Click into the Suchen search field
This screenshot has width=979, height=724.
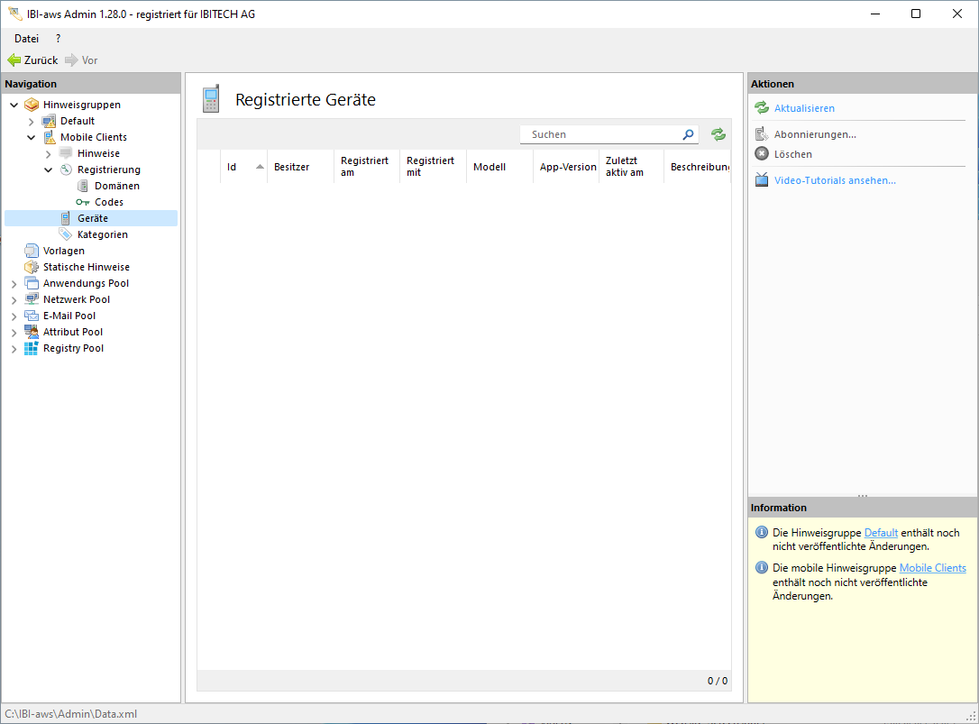pos(599,134)
